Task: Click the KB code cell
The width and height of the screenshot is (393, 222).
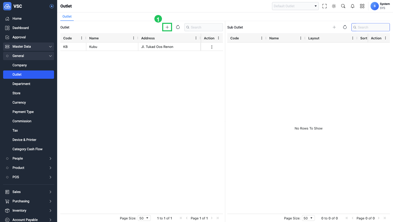Action: [x=73, y=47]
